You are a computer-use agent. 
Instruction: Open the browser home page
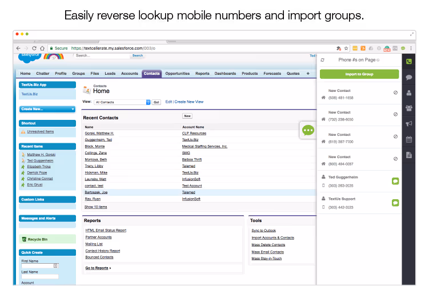(x=42, y=48)
